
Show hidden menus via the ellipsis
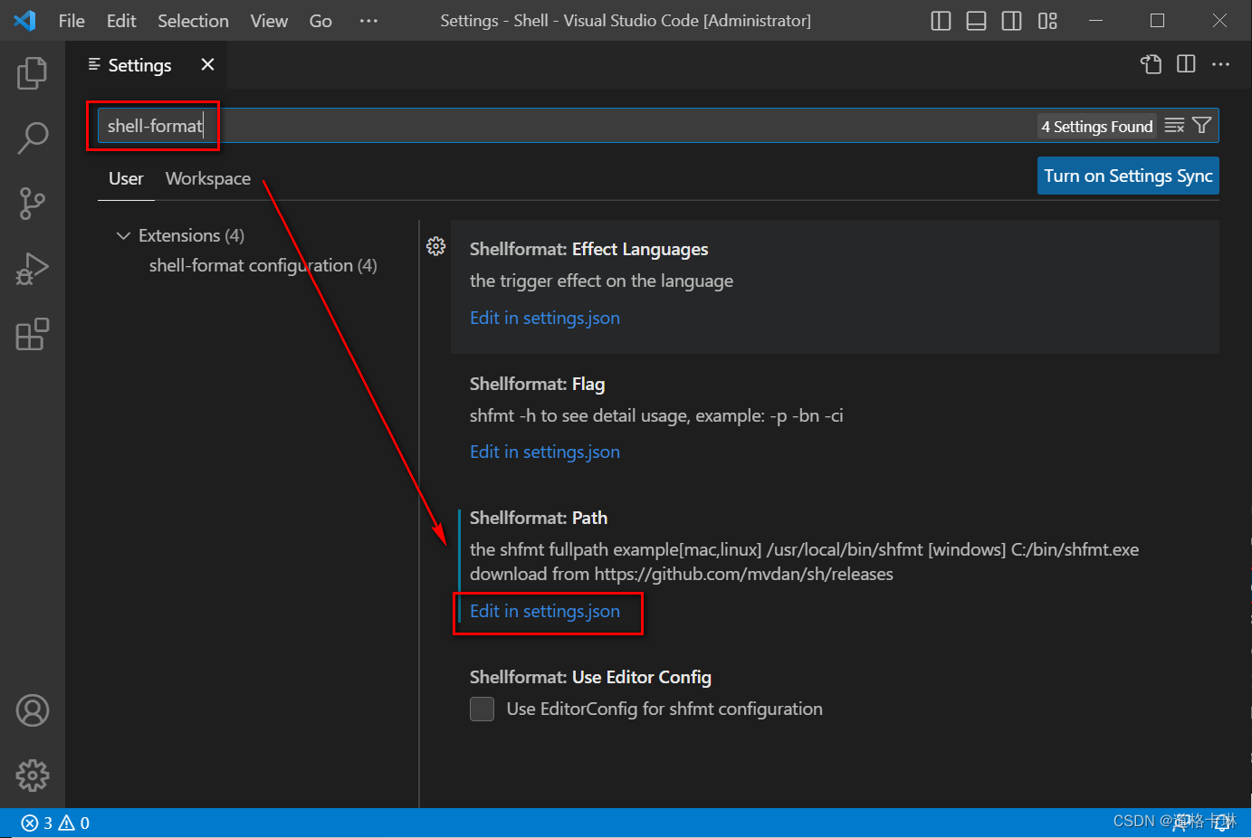click(x=368, y=21)
